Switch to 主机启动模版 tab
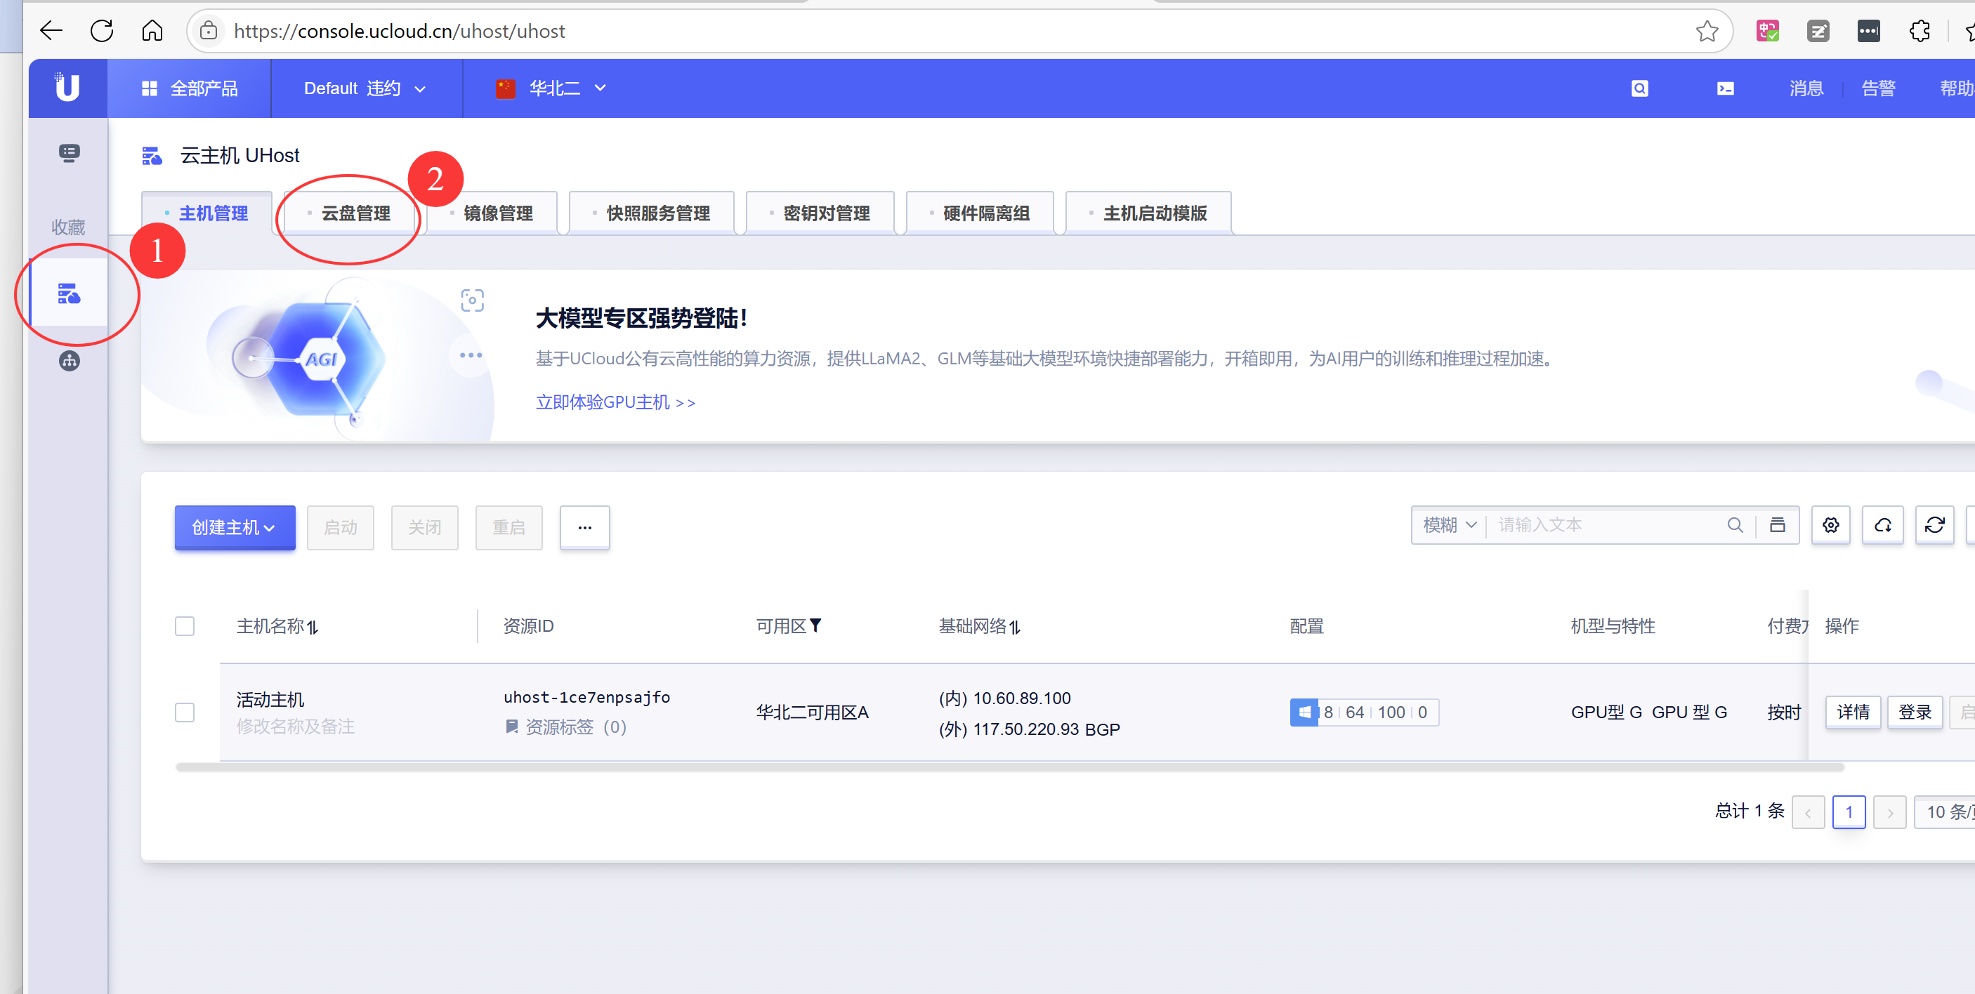1975x994 pixels. click(1148, 213)
